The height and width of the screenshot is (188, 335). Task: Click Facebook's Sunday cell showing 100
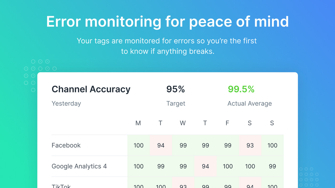coord(272,145)
